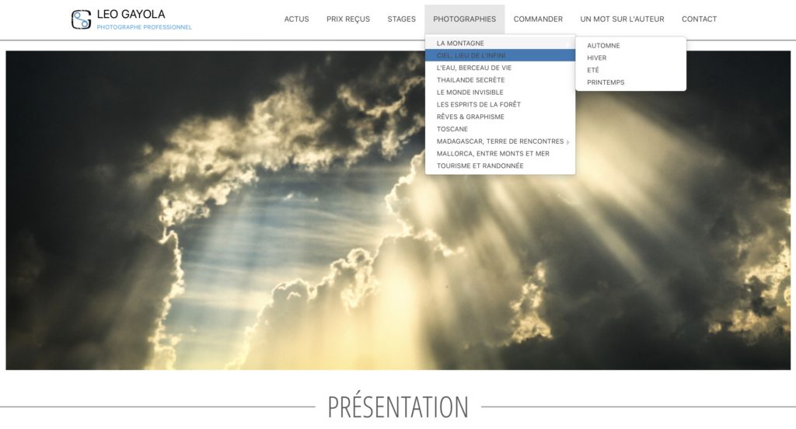Open UN MOT SUR L'AUTEUR page
The height and width of the screenshot is (429, 796).
point(622,19)
